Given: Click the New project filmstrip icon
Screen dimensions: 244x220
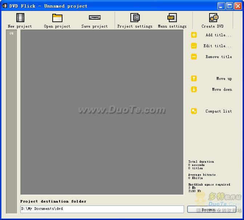Looking at the screenshot, I should point(20,17).
